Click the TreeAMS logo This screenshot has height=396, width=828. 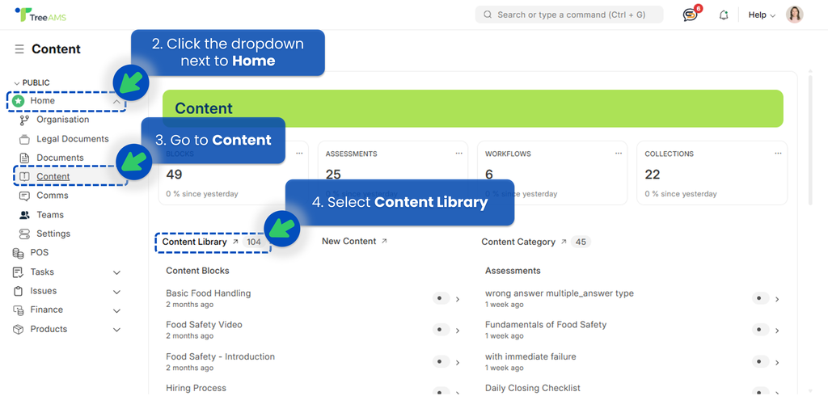[x=42, y=15]
